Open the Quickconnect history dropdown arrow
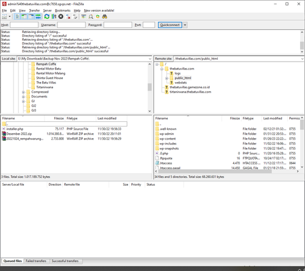This screenshot has height=271, width=305. (185, 25)
